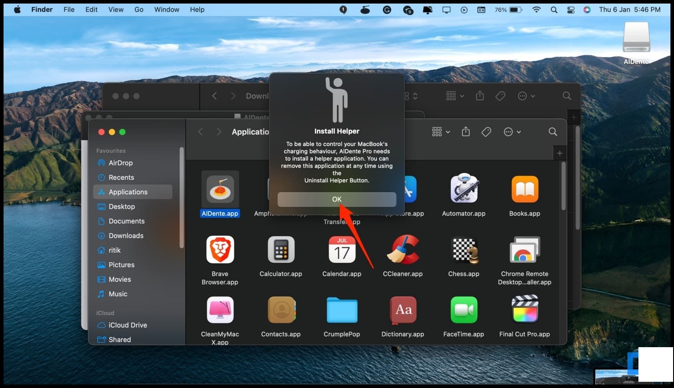Open group-by dropdown in Downloads window

[x=455, y=96]
